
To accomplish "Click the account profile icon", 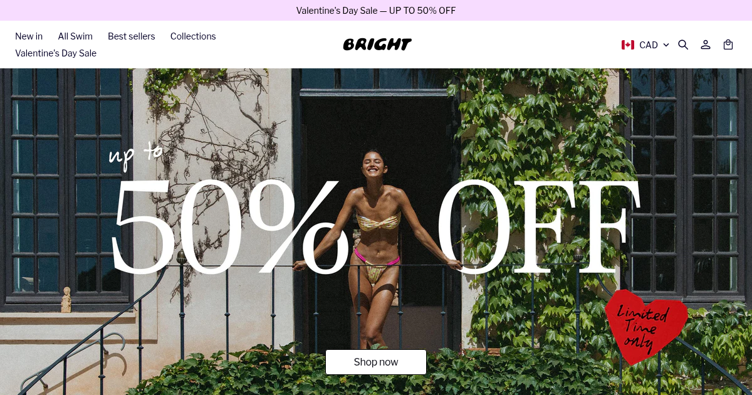I will [x=706, y=45].
